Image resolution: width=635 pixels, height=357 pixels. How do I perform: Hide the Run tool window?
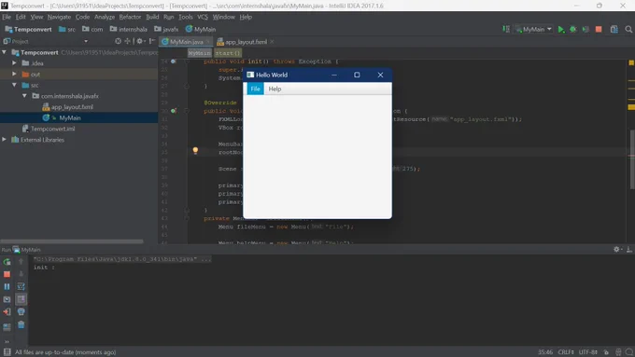pos(628,250)
